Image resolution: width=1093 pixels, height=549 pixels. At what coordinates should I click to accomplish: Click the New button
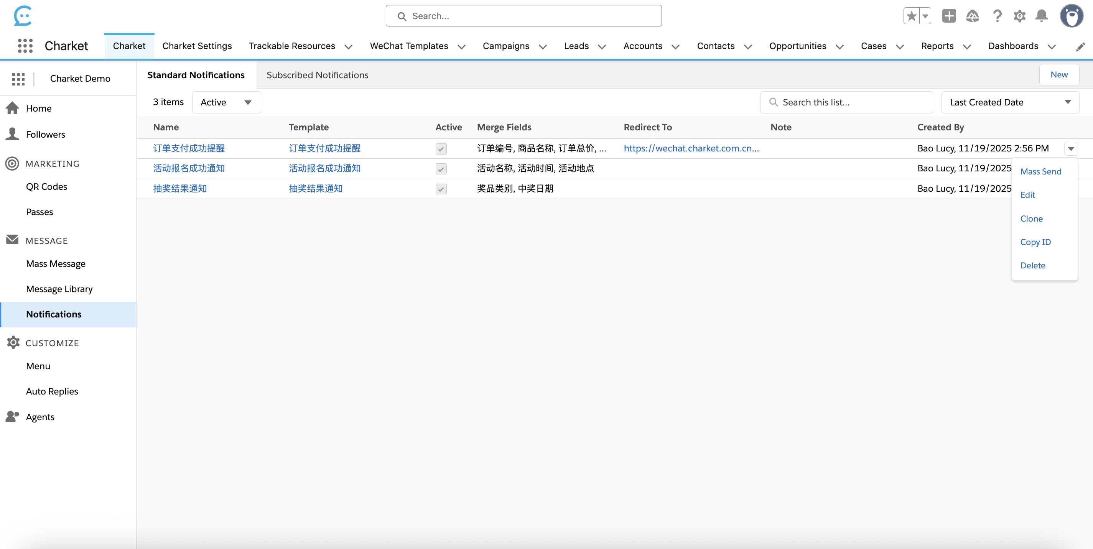pos(1060,75)
